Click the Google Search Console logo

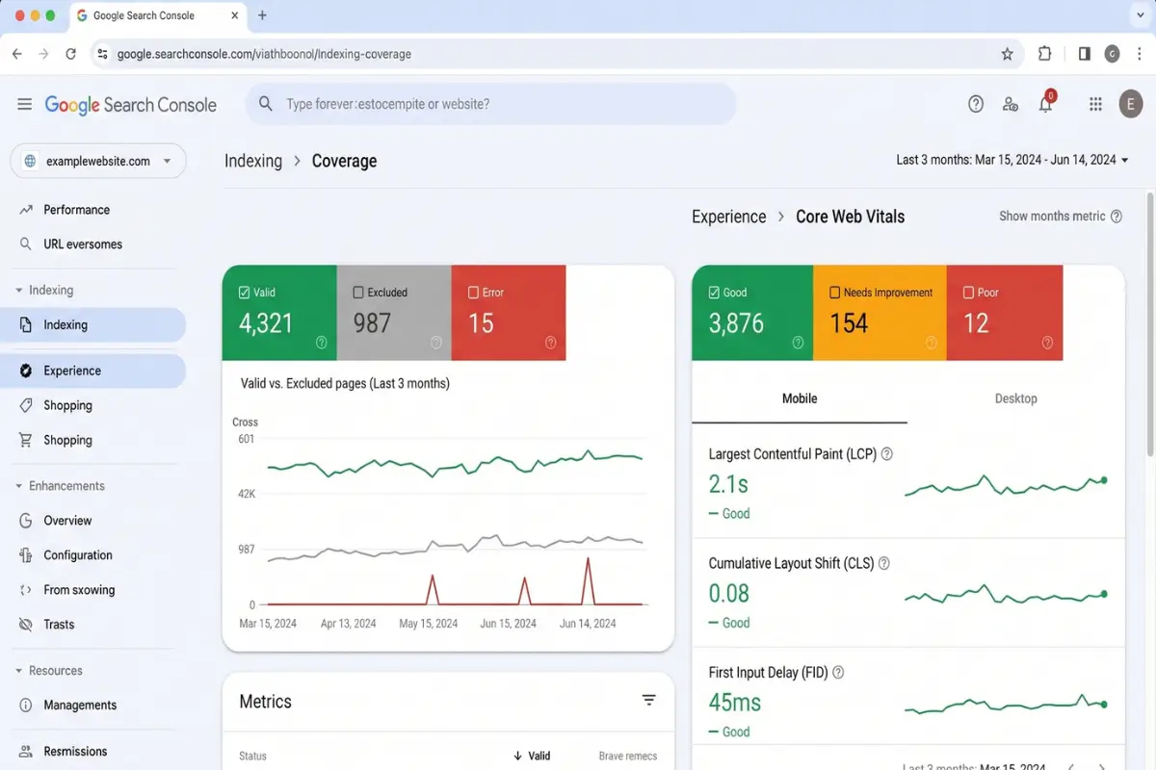[x=130, y=105]
